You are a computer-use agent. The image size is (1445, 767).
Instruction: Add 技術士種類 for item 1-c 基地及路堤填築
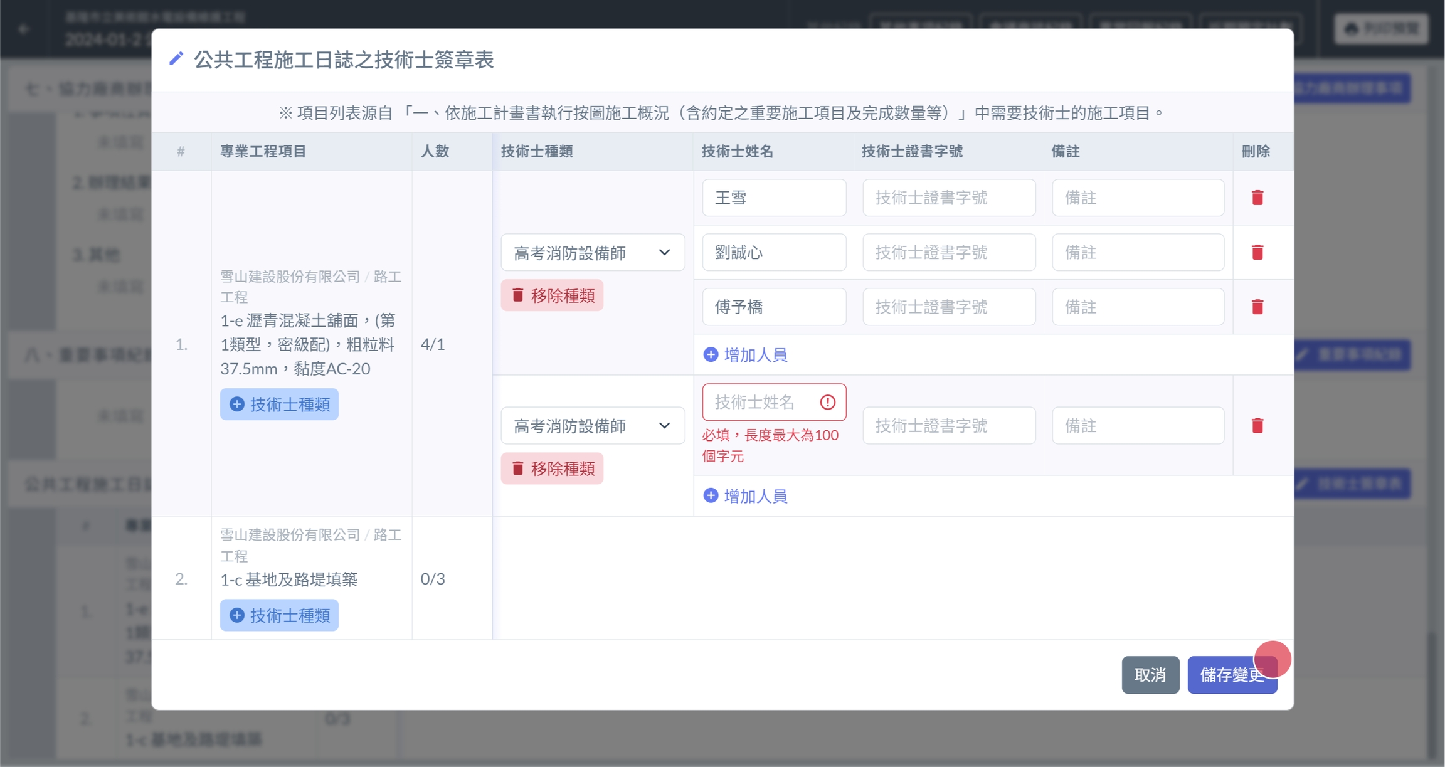click(279, 615)
